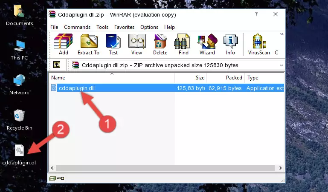Click the archive path address field
This screenshot has width=328, height=192.
pyautogui.click(x=177, y=65)
